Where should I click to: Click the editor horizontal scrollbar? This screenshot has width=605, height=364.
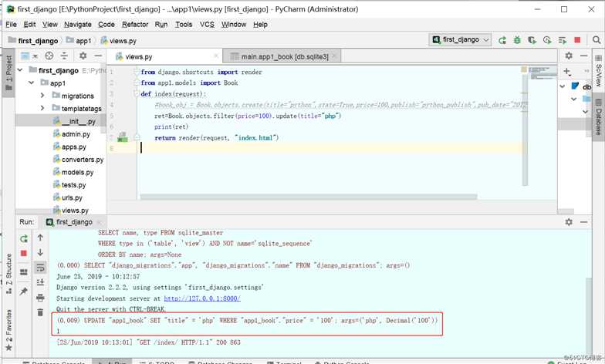point(309,197)
